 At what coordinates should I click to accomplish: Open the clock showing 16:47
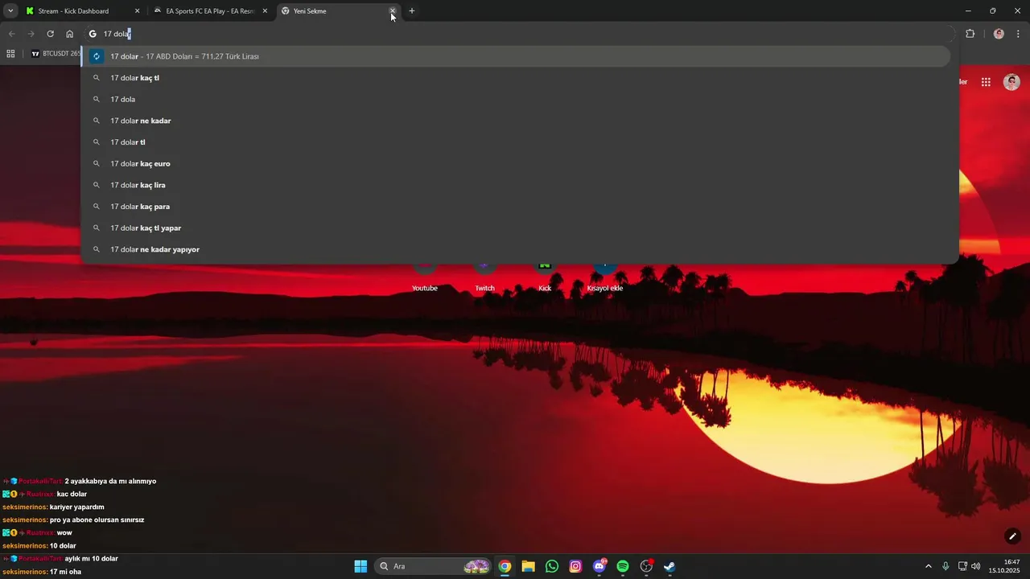click(1004, 566)
